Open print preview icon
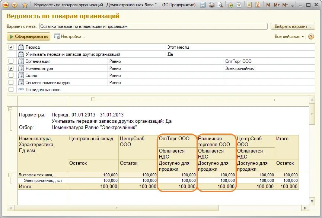 [220, 5]
